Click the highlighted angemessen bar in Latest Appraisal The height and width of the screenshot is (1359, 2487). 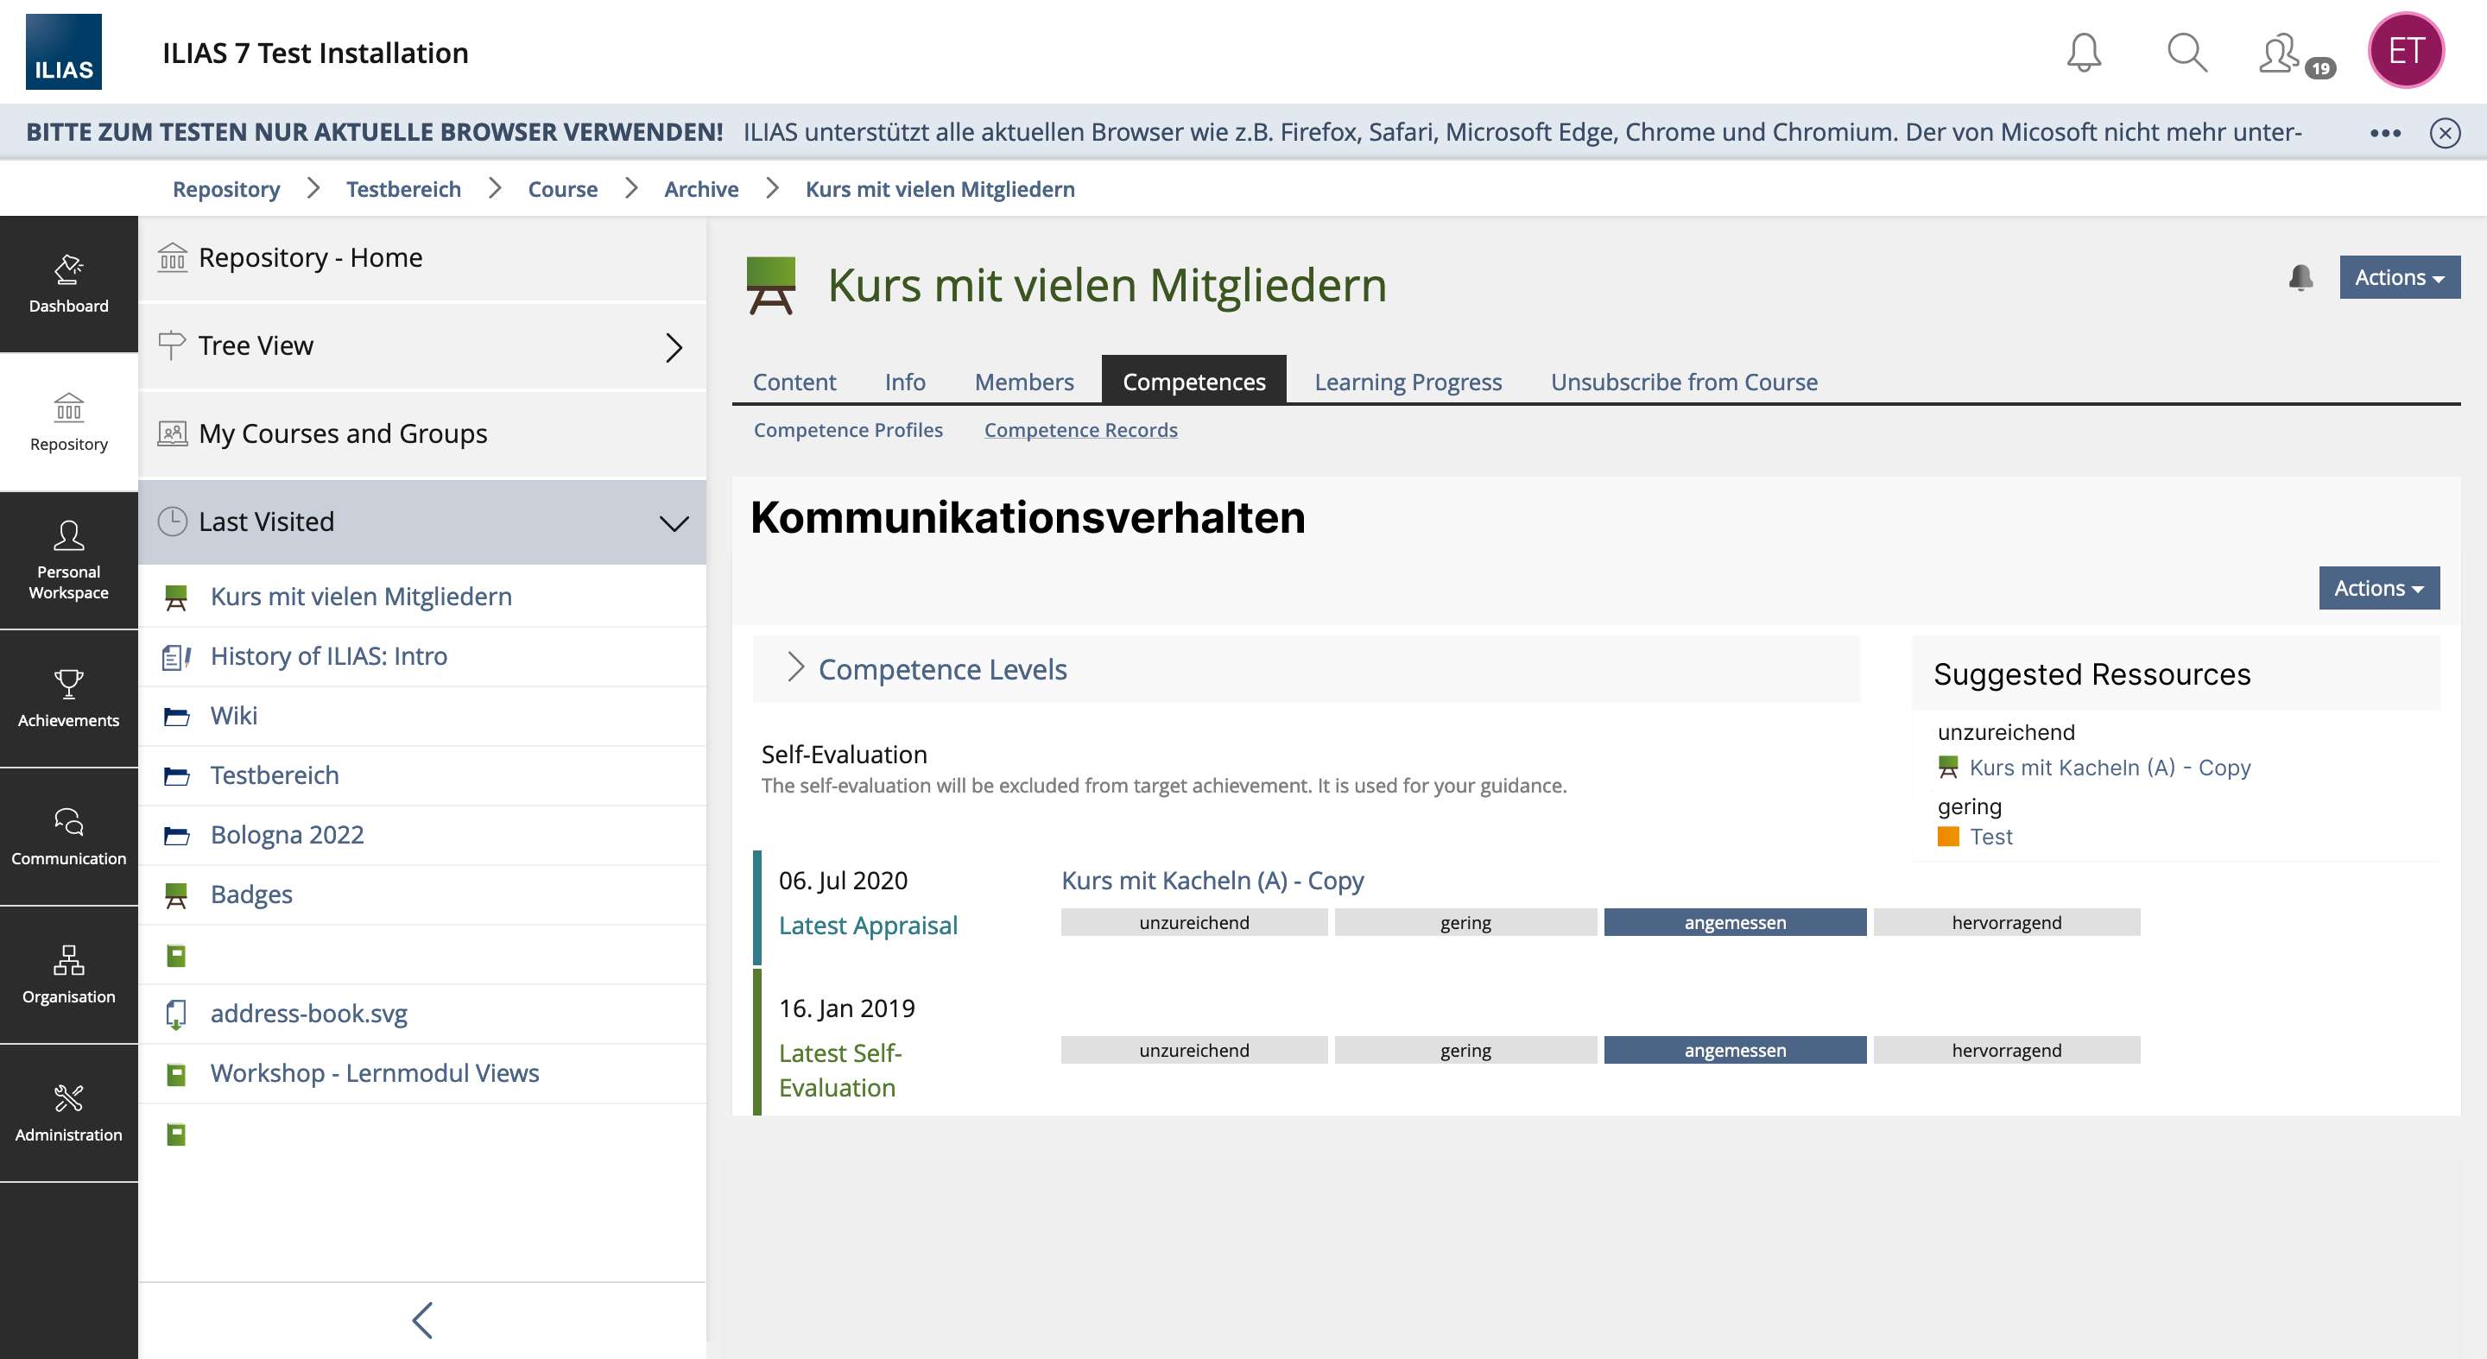tap(1735, 923)
